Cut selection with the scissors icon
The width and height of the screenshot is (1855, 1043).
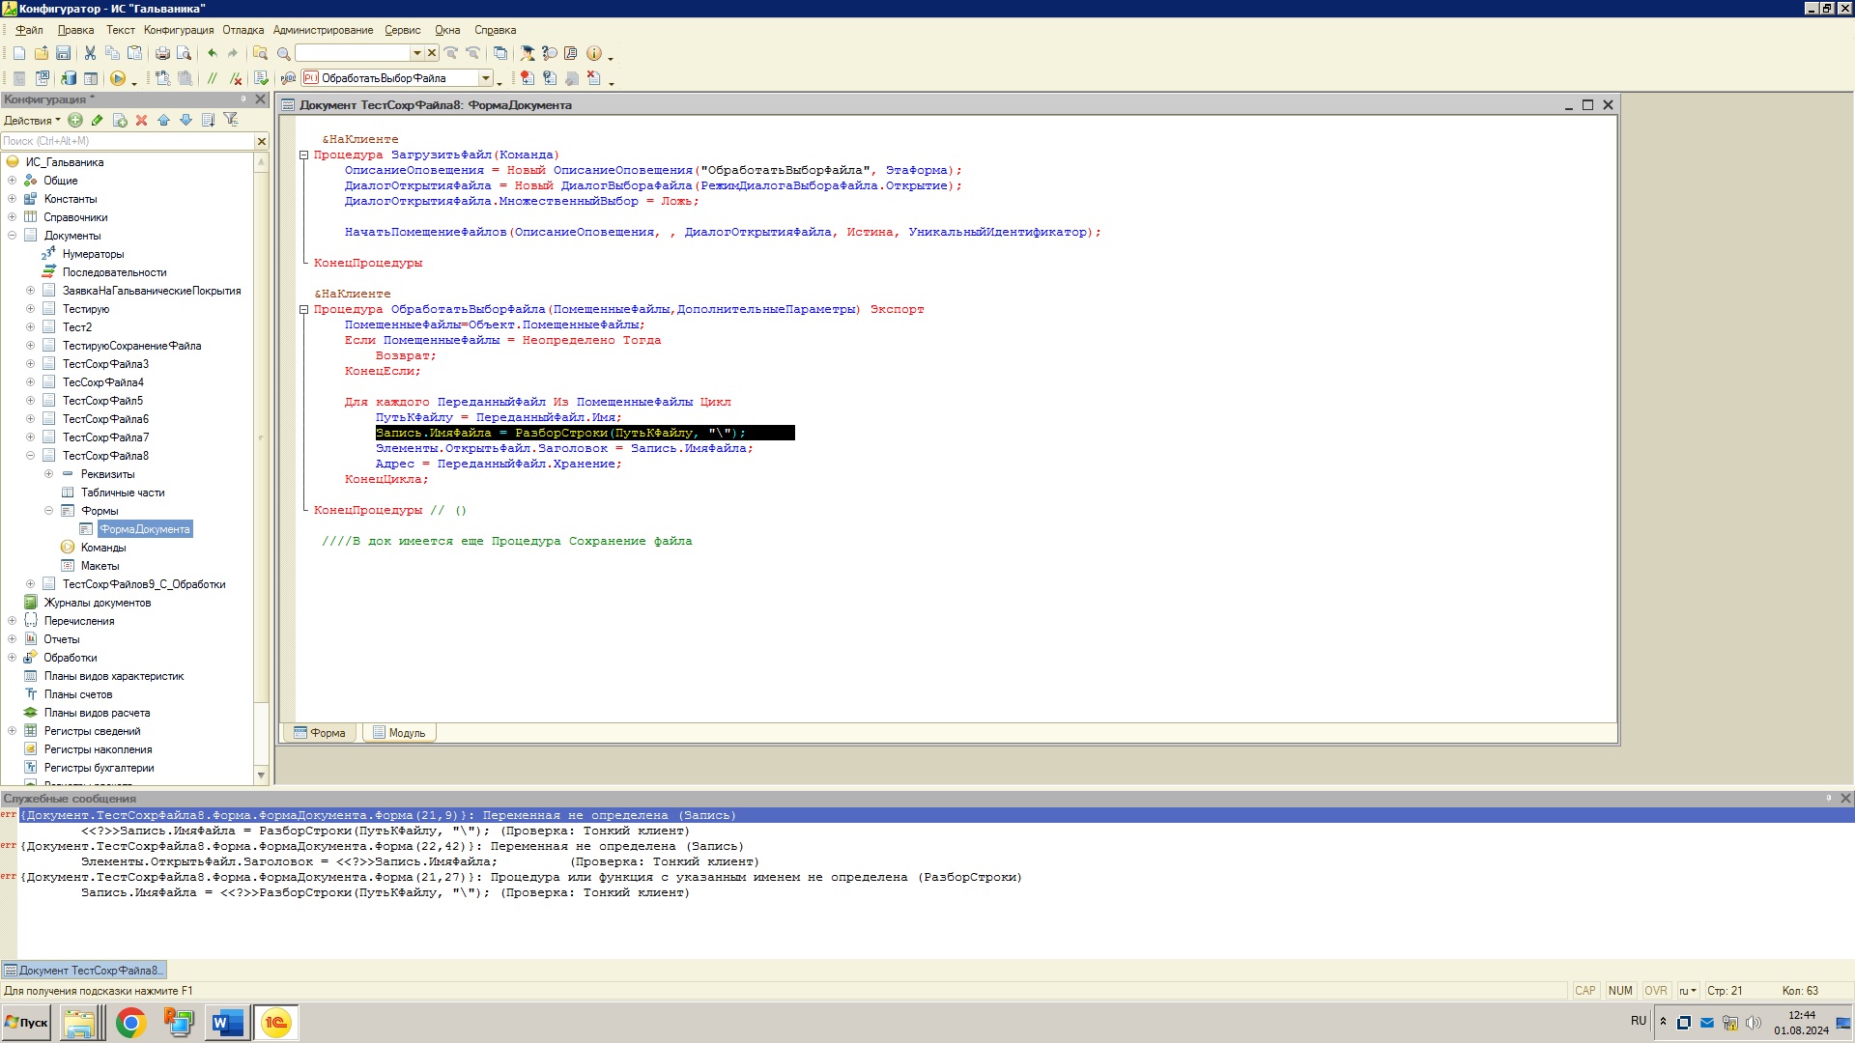click(x=90, y=54)
